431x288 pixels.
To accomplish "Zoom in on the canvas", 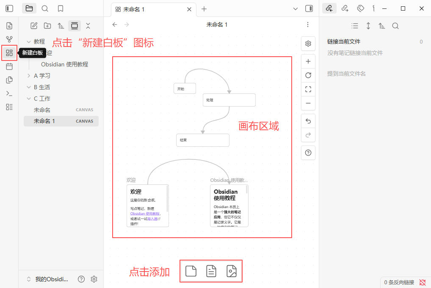I will [308, 61].
